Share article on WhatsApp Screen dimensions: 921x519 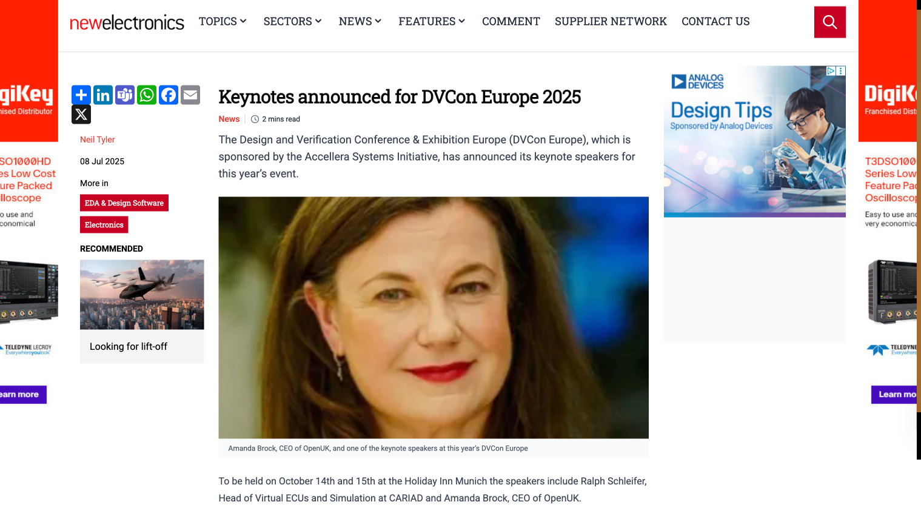(147, 95)
